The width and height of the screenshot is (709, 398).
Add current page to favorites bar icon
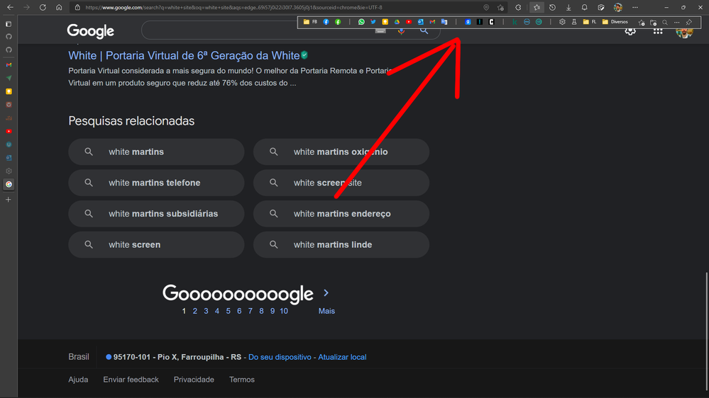641,22
